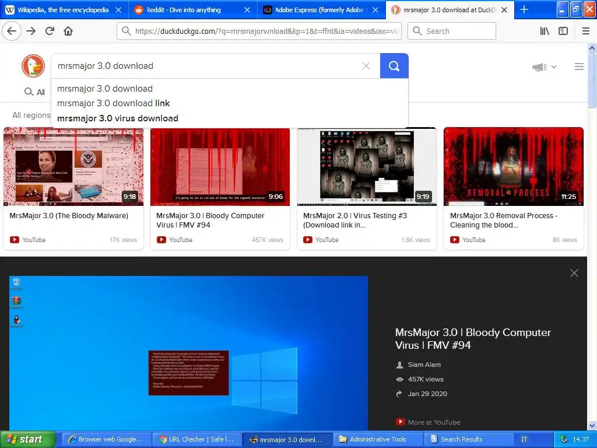597x448 pixels.
Task: Clear the DuckDuckGo search query
Action: 366,66
